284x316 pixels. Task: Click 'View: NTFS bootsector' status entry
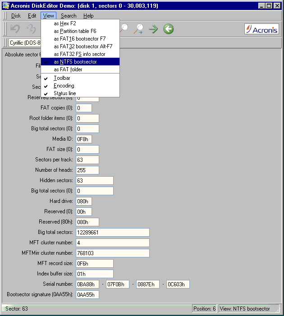pyautogui.click(x=245, y=308)
